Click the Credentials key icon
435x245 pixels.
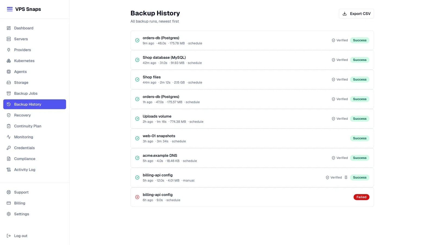tap(9, 148)
